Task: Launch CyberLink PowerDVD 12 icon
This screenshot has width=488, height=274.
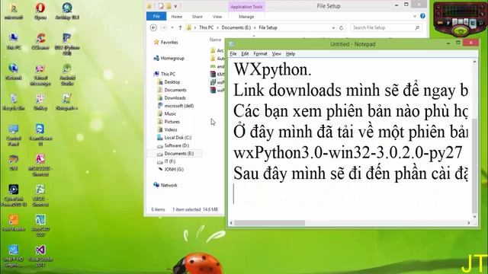Action: click(14, 196)
